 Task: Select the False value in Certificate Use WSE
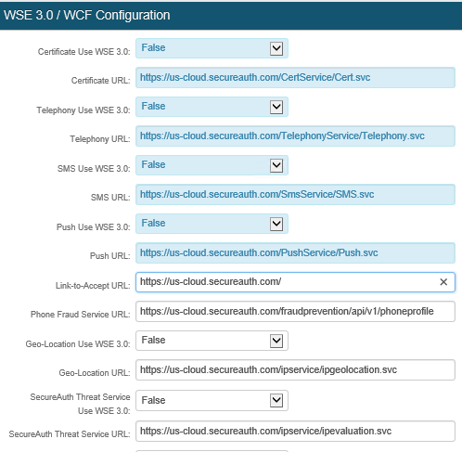[x=153, y=47]
